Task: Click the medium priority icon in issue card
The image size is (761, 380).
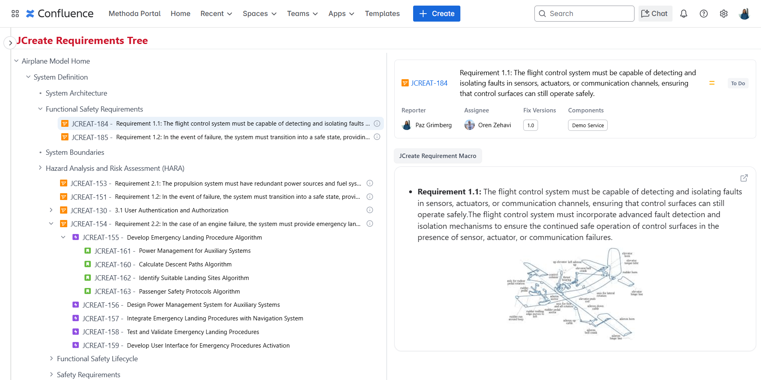Action: [712, 83]
